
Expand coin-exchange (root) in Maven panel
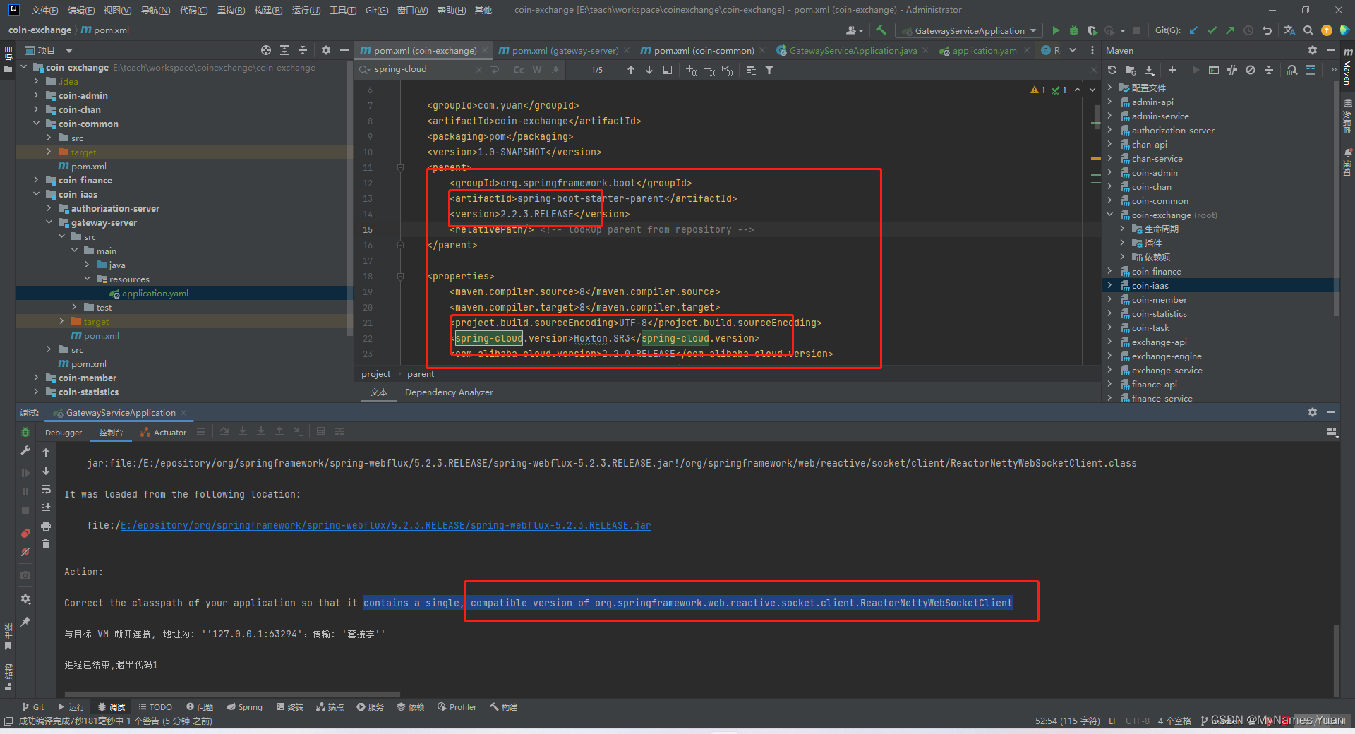tap(1110, 215)
